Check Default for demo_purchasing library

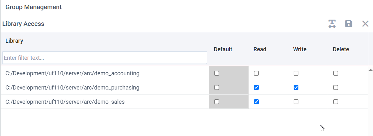click(x=216, y=88)
